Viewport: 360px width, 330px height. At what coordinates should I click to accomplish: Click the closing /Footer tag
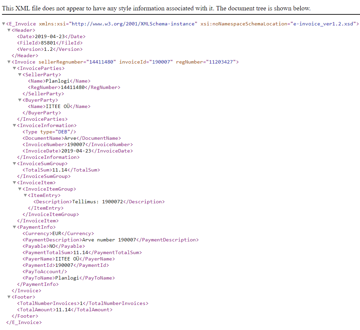[x=25, y=316]
